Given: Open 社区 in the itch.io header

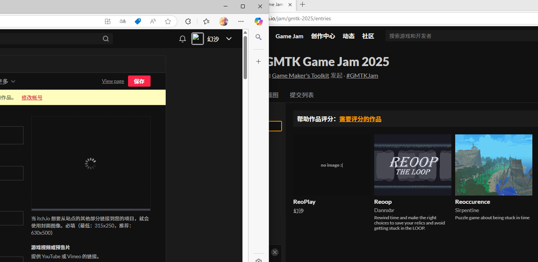Looking at the screenshot, I should pos(368,36).
